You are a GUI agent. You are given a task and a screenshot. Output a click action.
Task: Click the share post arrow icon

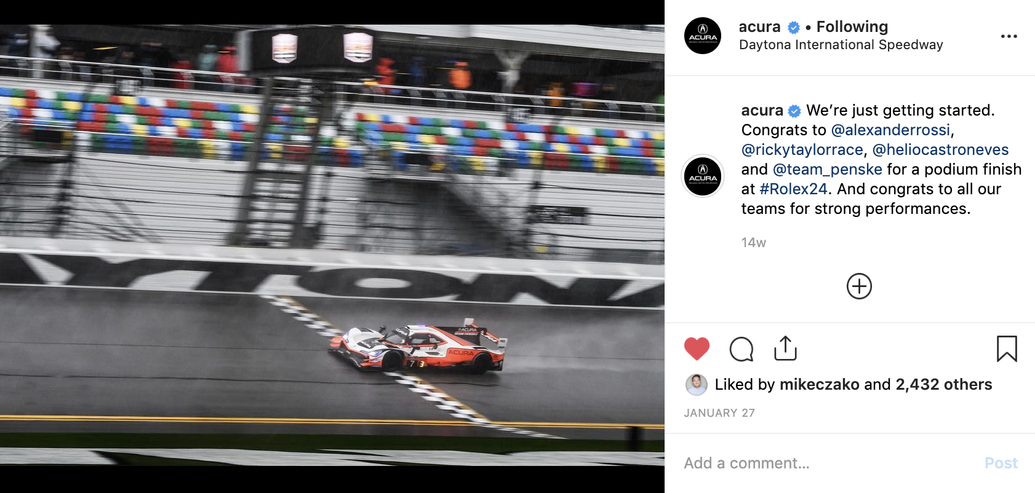click(x=785, y=348)
